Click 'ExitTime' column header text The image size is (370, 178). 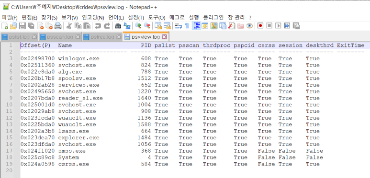tap(350, 45)
